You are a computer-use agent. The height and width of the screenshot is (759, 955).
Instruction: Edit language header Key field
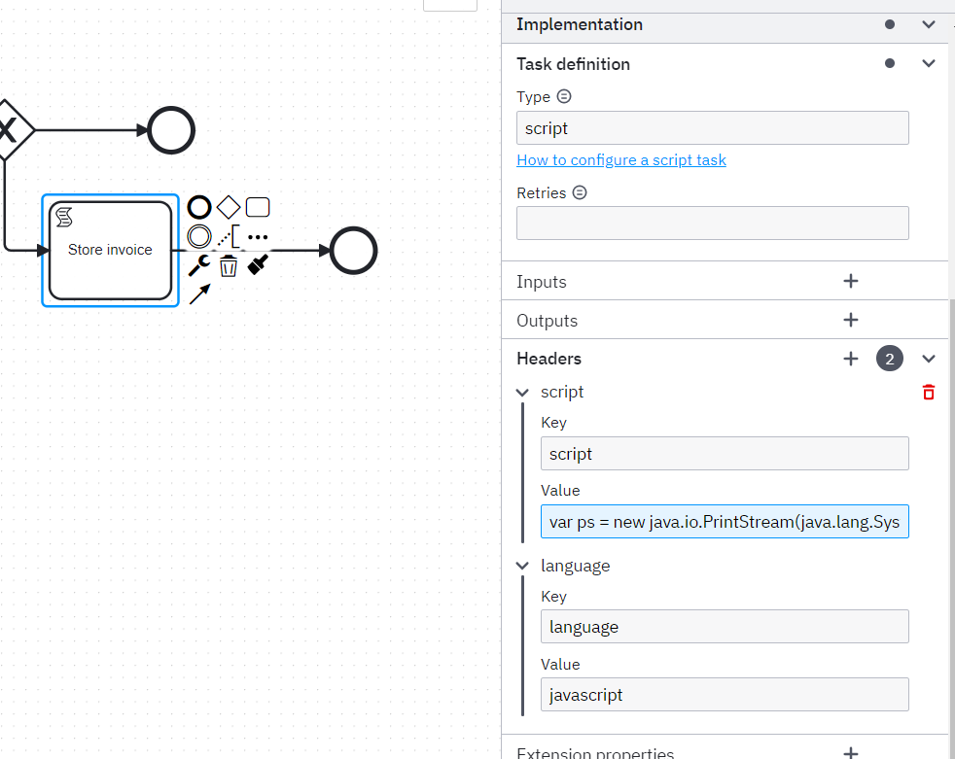coord(725,626)
